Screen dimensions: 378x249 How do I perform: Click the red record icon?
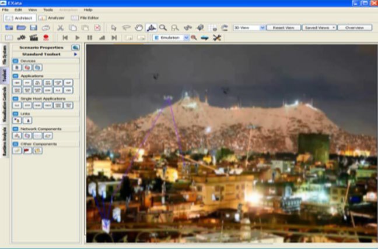pos(45,38)
